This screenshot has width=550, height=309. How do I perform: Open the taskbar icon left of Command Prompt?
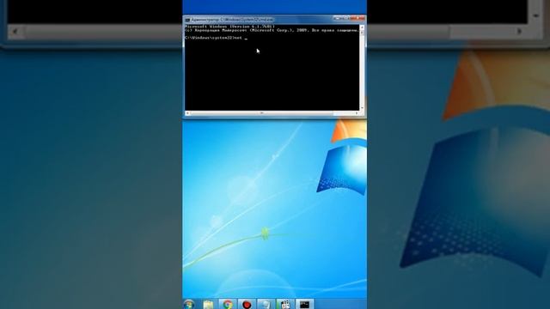pos(285,305)
